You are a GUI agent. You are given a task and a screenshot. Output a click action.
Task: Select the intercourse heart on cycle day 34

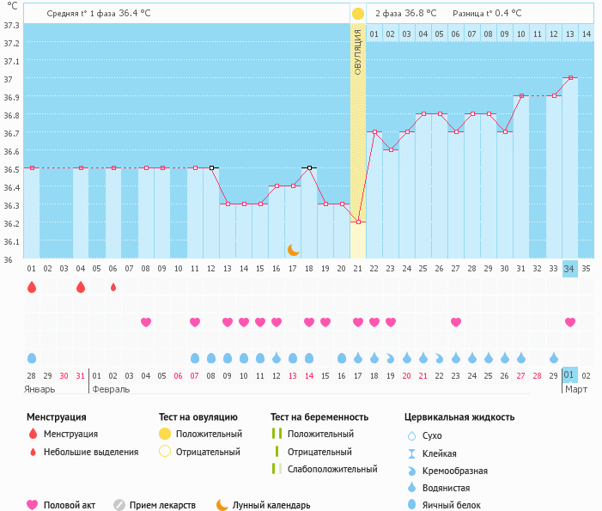[x=570, y=322]
